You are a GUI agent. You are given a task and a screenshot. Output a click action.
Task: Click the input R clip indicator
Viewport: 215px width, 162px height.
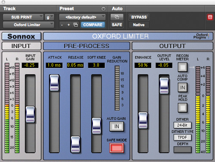17,64
